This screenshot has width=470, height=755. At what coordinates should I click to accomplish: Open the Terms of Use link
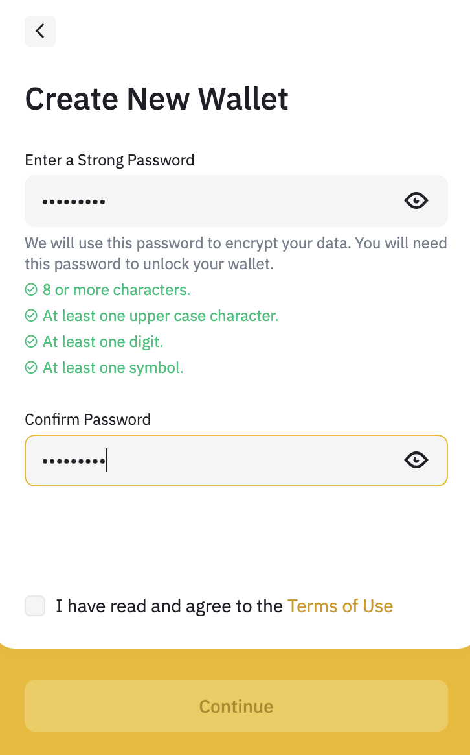pyautogui.click(x=341, y=606)
